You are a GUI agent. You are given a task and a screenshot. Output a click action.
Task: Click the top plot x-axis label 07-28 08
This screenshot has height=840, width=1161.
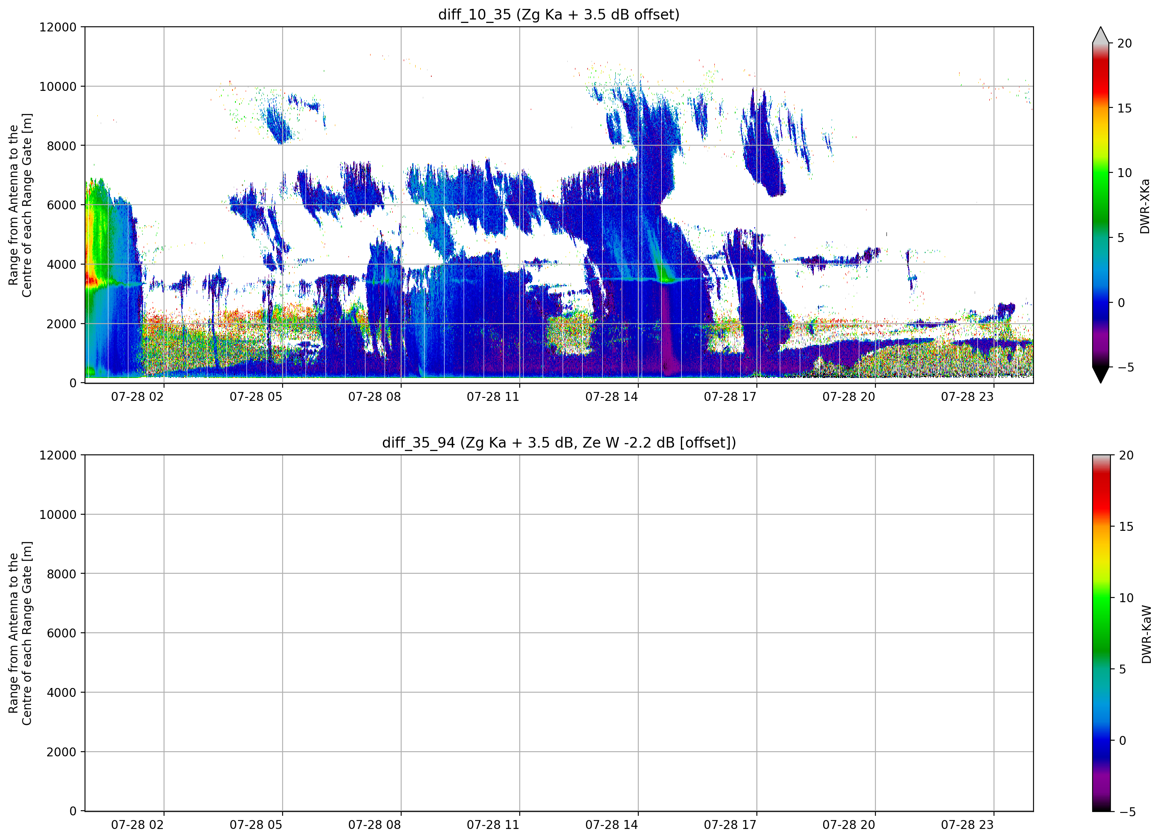[x=375, y=397]
